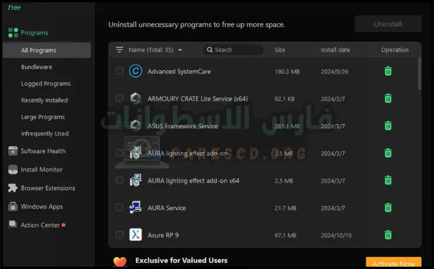This screenshot has width=434, height=269.
Task: Click trash icon for Axure RP 9
Action: 388,235
